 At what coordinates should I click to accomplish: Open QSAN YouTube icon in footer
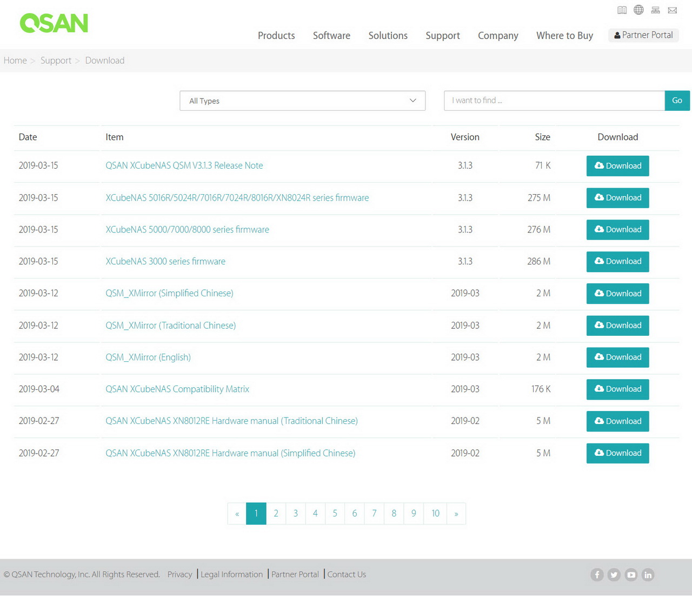click(x=631, y=575)
